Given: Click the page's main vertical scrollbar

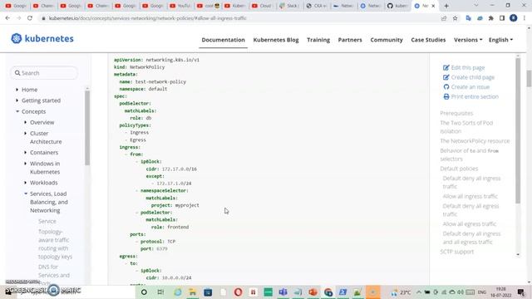Looking at the screenshot, I should pos(529,78).
